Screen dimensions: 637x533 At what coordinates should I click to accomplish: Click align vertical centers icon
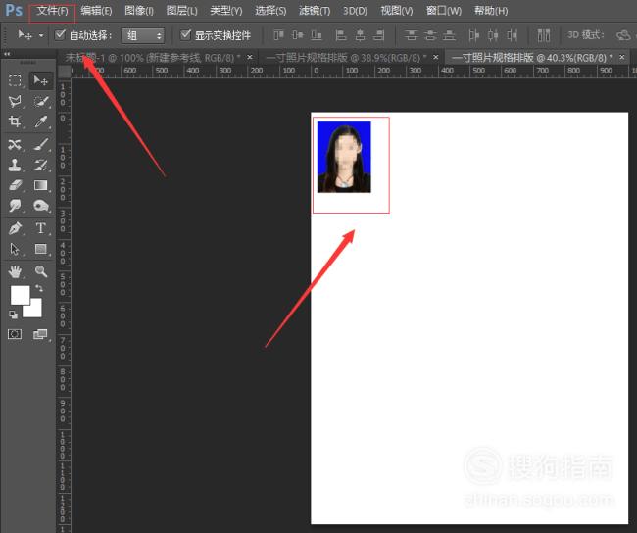297,35
